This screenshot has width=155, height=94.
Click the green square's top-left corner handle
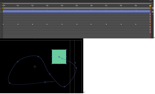52,50
